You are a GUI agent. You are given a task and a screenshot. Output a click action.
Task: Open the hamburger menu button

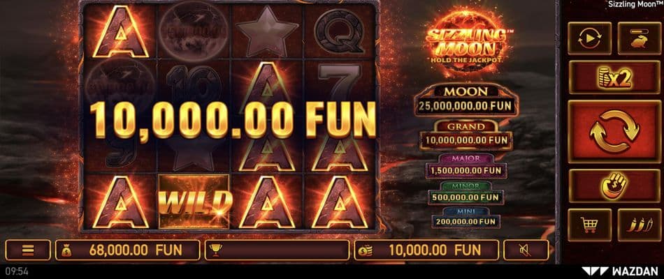click(28, 250)
